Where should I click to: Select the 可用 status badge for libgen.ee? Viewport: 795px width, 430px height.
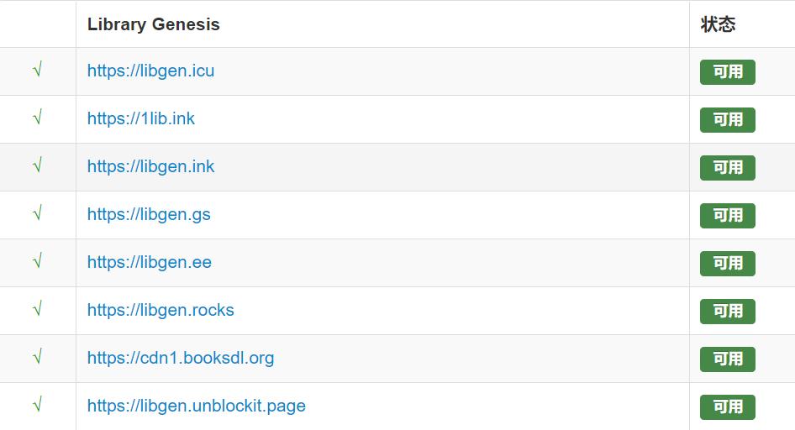pyautogui.click(x=727, y=264)
